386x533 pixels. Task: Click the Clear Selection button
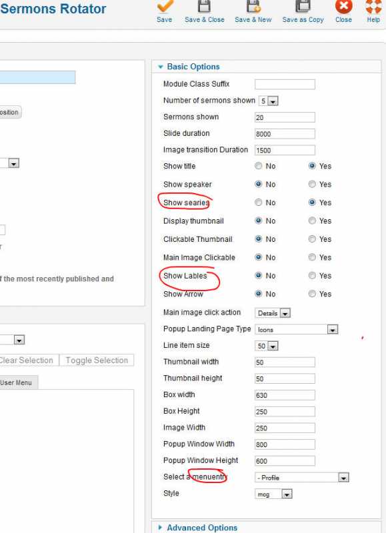28,360
